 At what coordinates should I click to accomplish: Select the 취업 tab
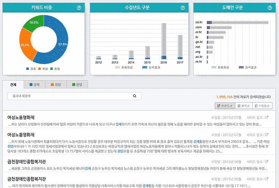tap(56, 85)
